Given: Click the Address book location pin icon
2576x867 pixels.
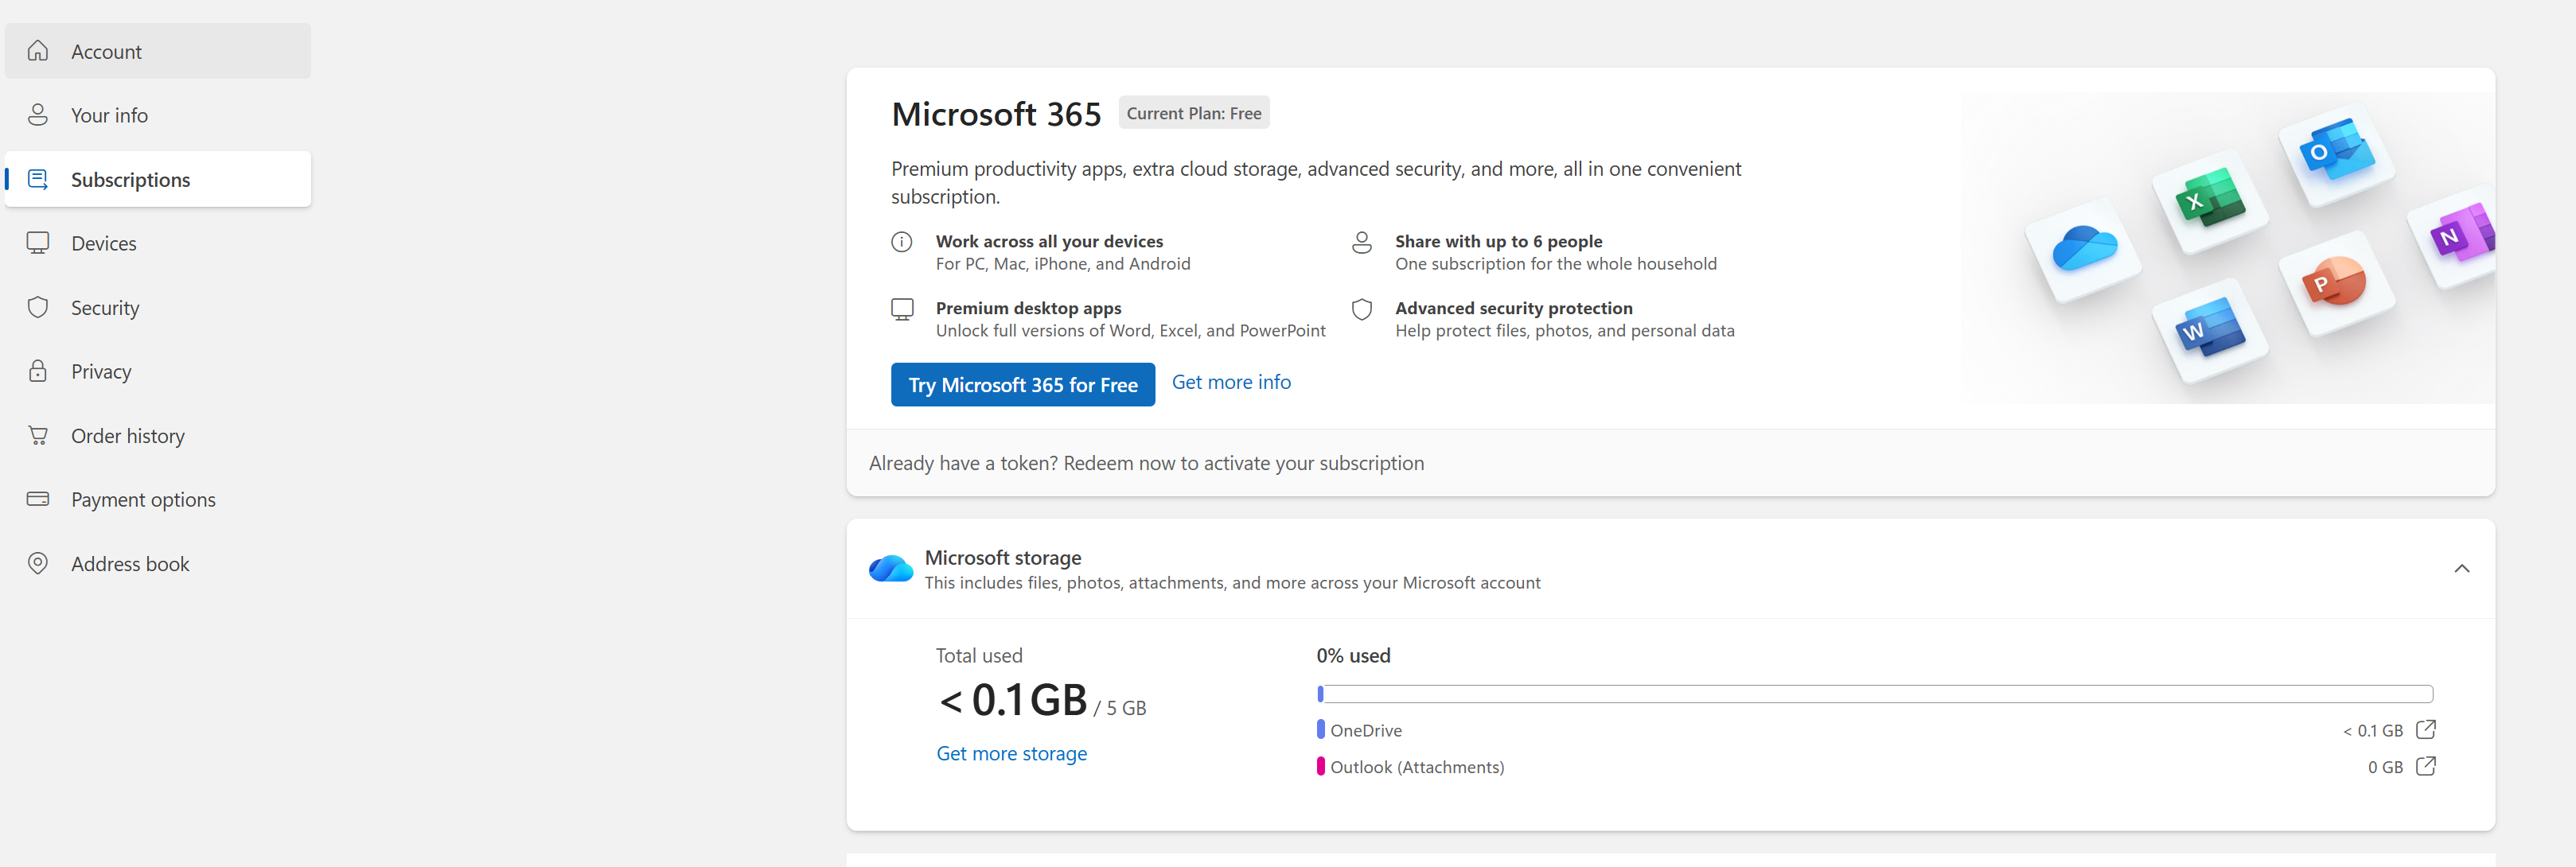Looking at the screenshot, I should point(38,563).
